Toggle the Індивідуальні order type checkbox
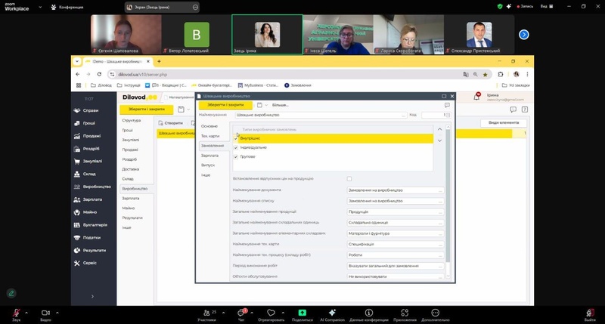Viewport: 605px width, 324px height. [x=237, y=148]
